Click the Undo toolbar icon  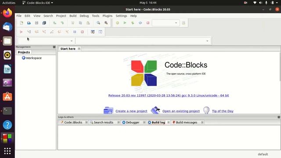pyautogui.click(x=54, y=23)
